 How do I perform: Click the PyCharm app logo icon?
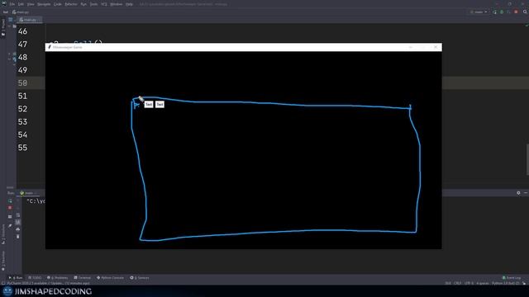tap(4, 4)
